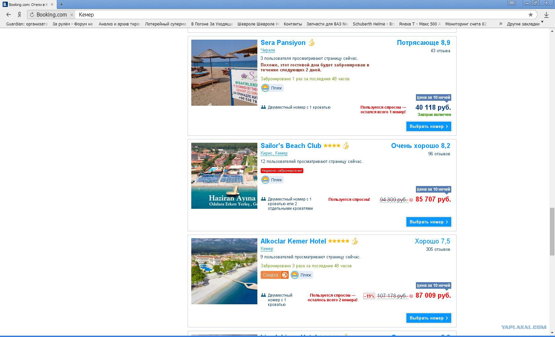
Task: Open the Хорошо 7,5 rating link
Action: pos(432,241)
